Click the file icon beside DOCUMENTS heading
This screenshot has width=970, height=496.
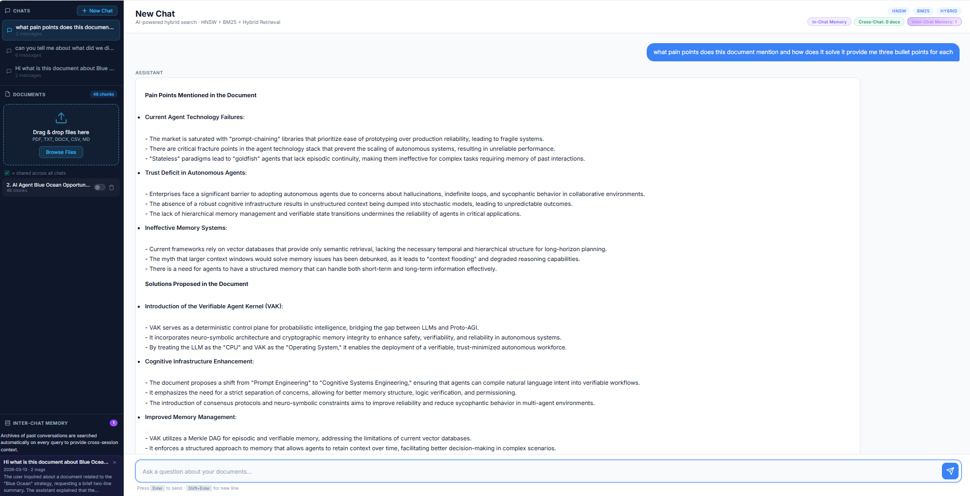7,94
